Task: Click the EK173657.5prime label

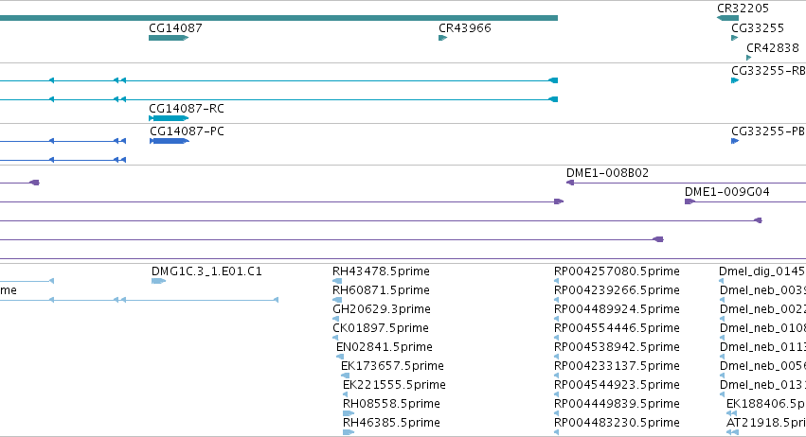Action: click(x=392, y=366)
